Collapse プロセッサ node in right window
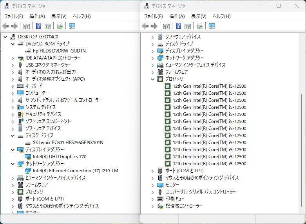The width and height of the screenshot is (306, 224). [153, 79]
